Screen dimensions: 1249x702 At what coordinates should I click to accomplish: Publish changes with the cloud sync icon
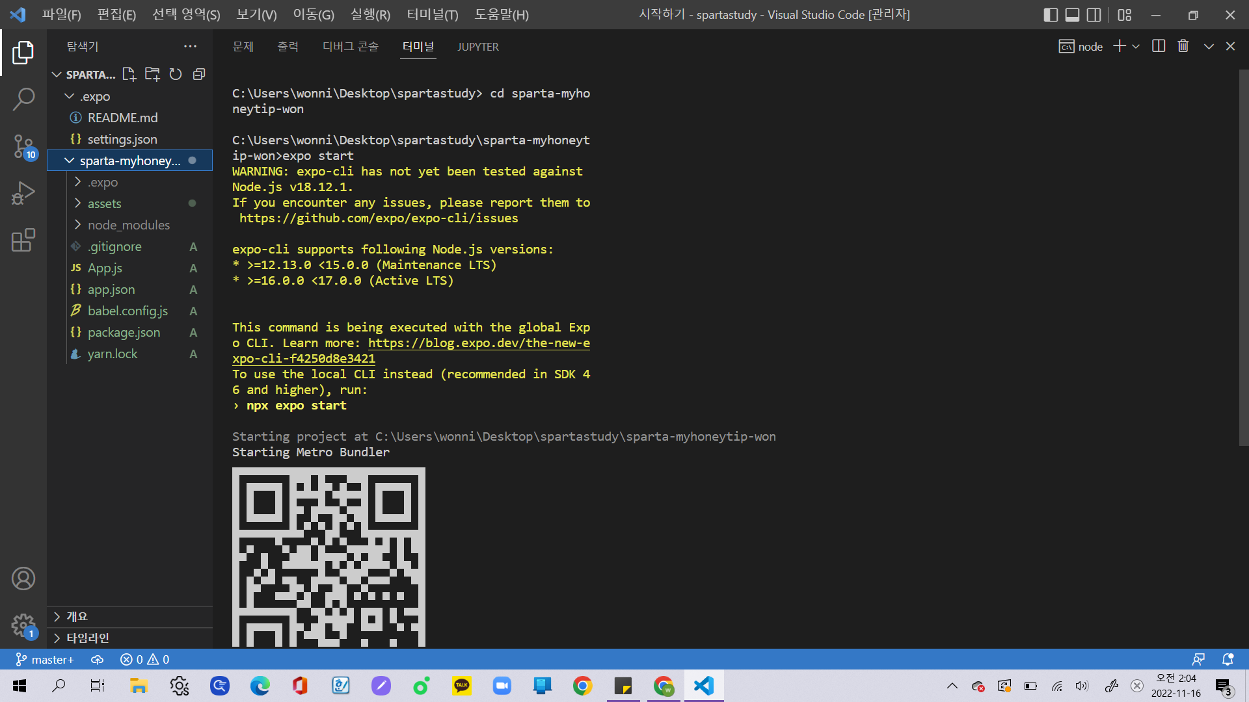(x=97, y=660)
